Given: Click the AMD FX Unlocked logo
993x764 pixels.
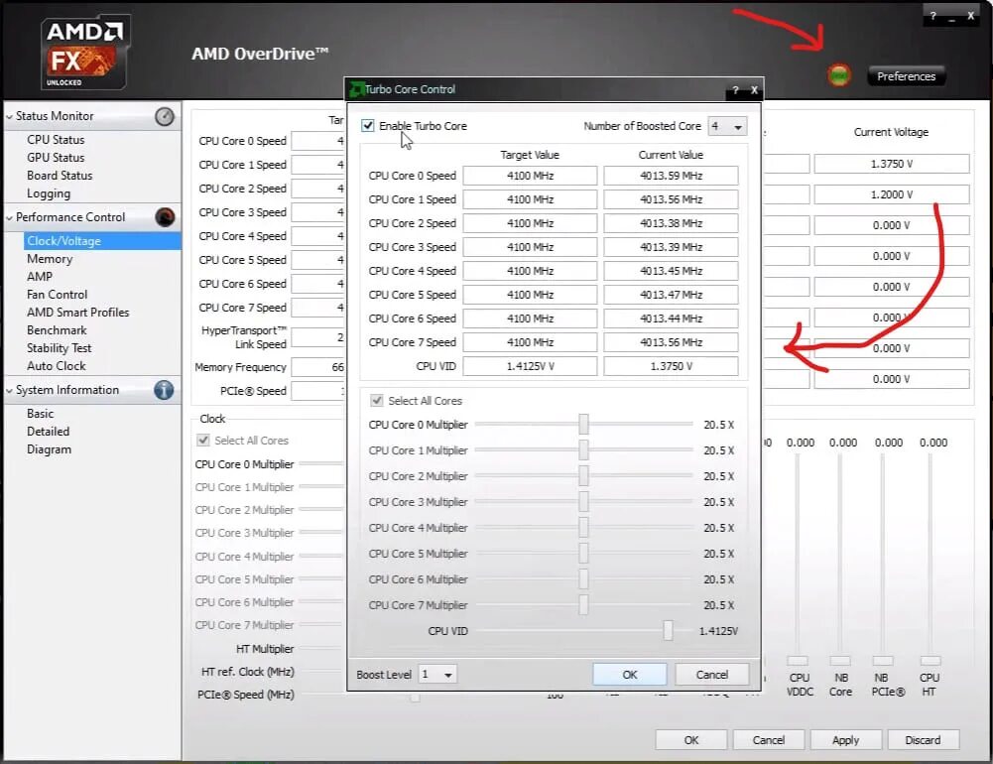Looking at the screenshot, I should 85,54.
